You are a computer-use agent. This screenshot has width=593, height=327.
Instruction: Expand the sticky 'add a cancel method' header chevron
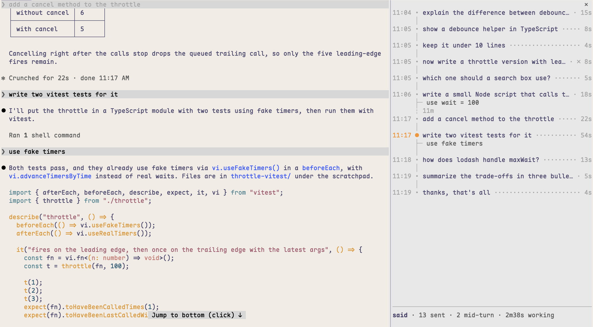click(x=3, y=4)
